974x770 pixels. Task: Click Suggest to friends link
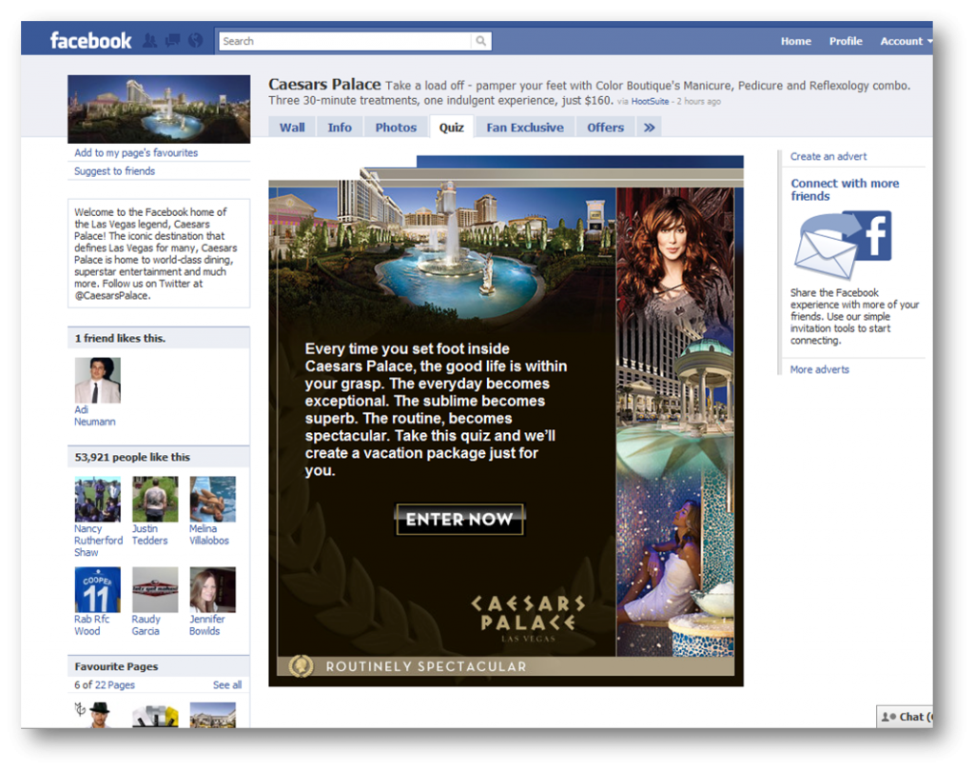coord(114,171)
